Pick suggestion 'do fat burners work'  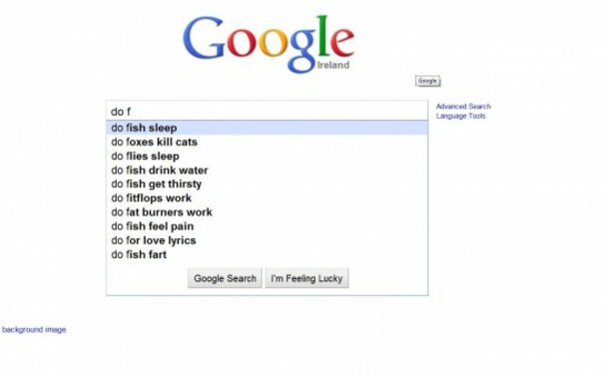click(267, 212)
